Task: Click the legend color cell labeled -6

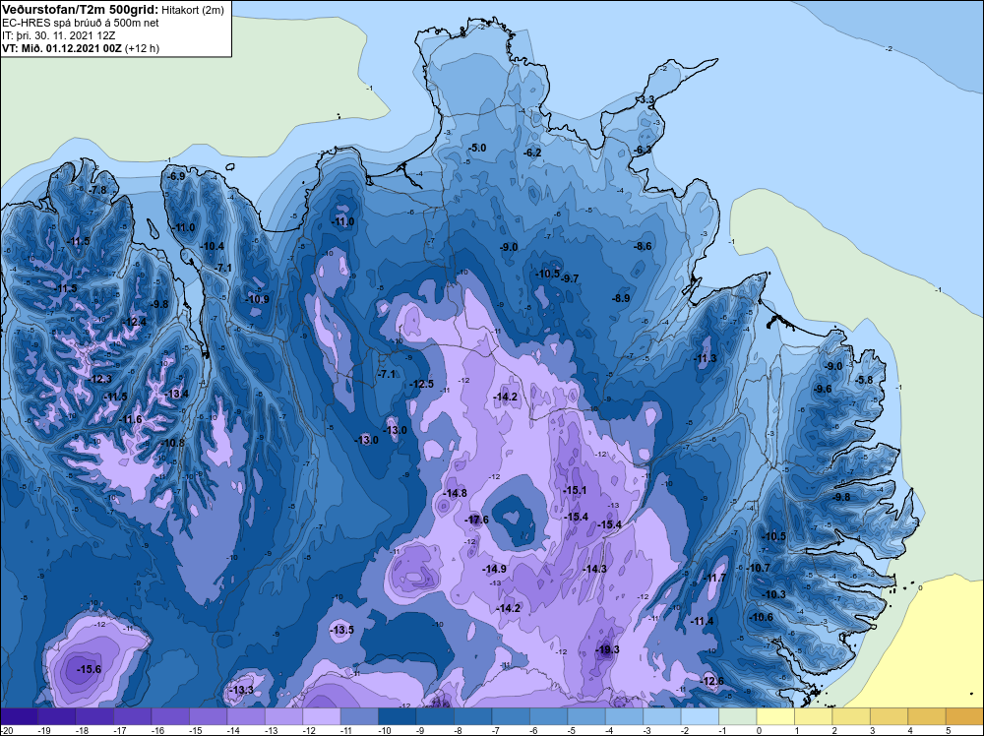Action: (x=548, y=716)
